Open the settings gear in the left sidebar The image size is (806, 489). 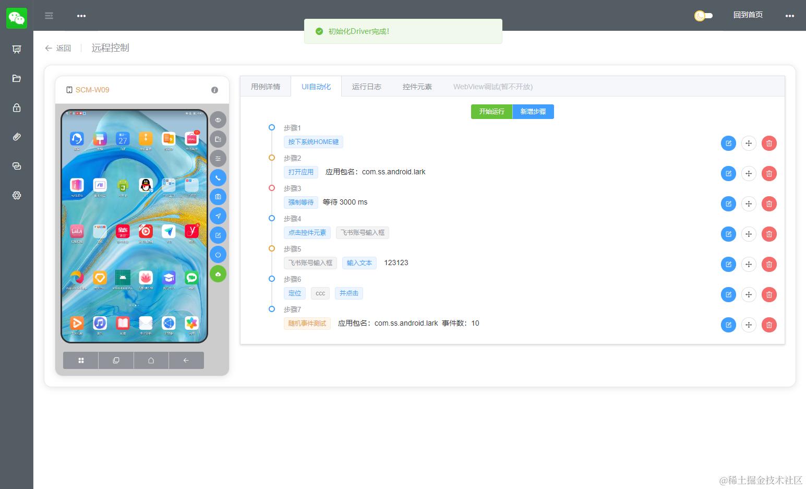coord(16,195)
